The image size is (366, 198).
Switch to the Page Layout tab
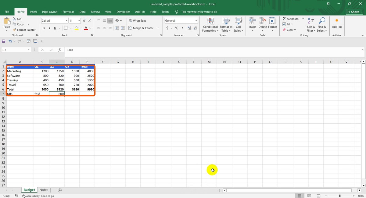50,12
